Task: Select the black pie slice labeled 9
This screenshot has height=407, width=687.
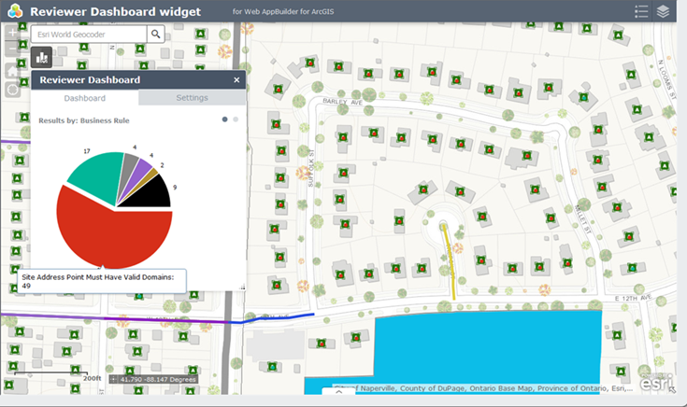Action: coord(150,193)
